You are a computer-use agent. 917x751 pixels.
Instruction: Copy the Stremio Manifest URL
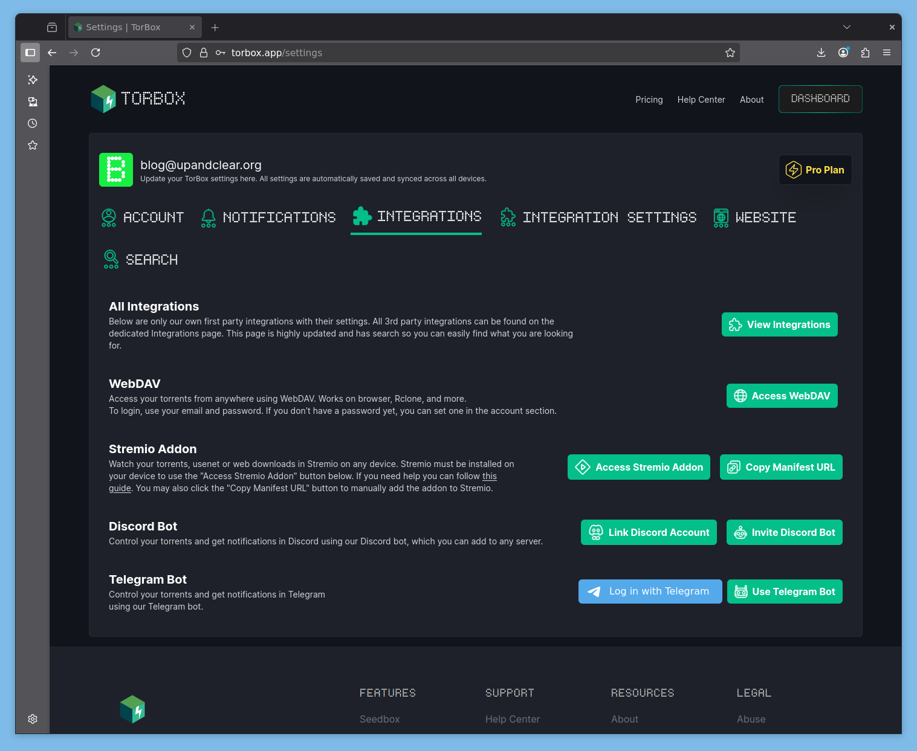[x=781, y=467]
